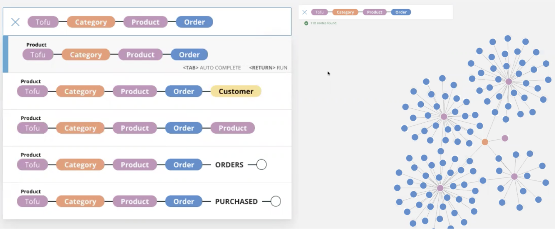This screenshot has width=555, height=229.
Task: Clear the small search bar X icon
Action: coord(304,12)
